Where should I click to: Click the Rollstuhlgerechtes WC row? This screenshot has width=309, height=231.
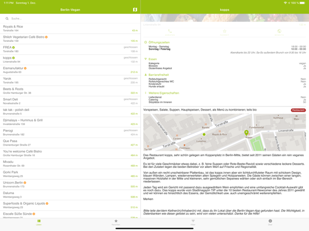click(227, 81)
